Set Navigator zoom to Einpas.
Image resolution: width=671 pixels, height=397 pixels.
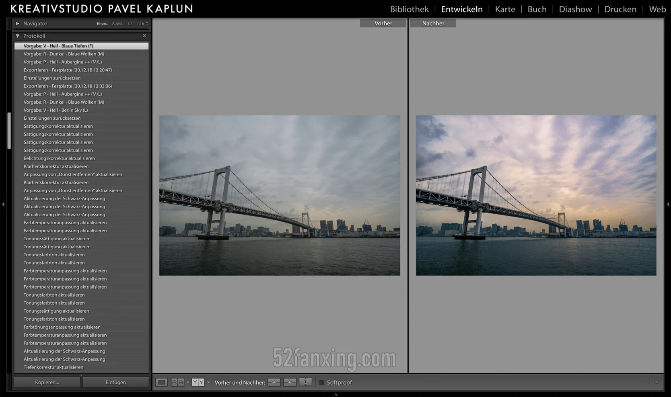coord(102,24)
